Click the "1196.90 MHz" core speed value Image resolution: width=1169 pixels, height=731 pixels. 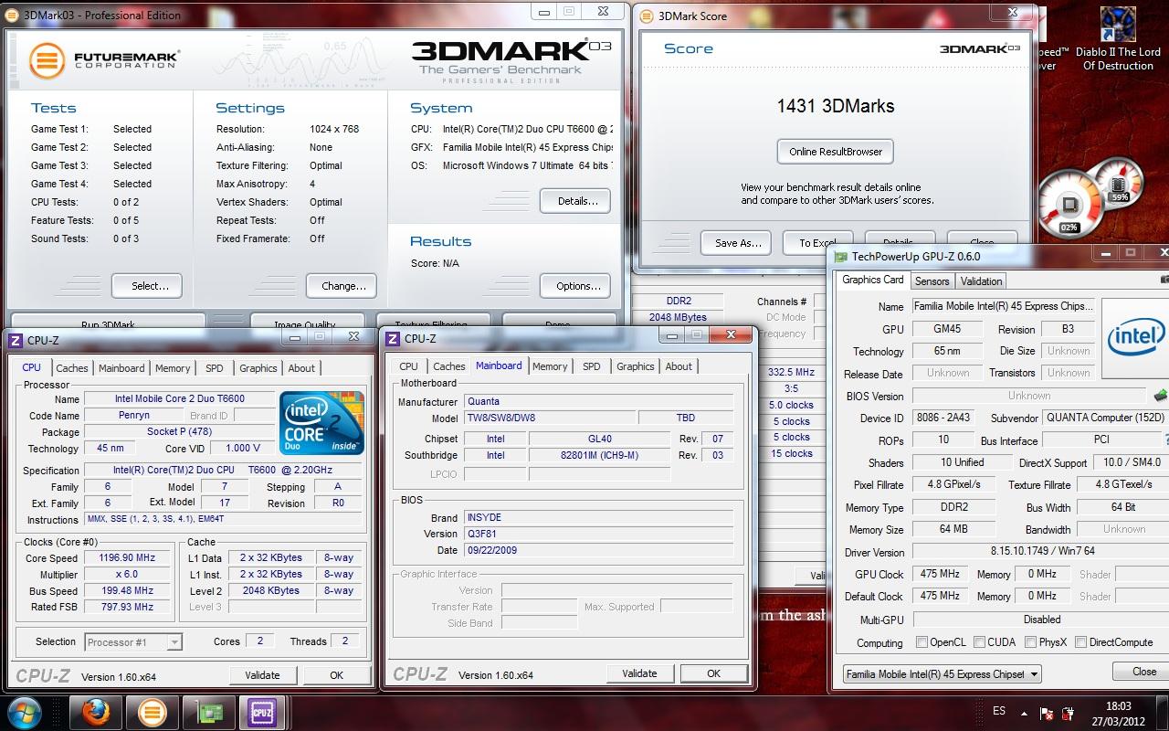tap(128, 558)
